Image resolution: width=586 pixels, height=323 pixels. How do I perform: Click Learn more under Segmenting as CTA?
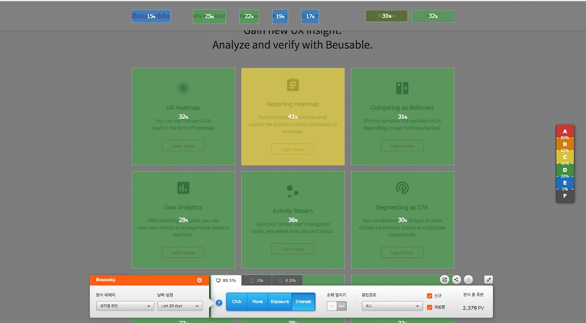click(x=402, y=253)
